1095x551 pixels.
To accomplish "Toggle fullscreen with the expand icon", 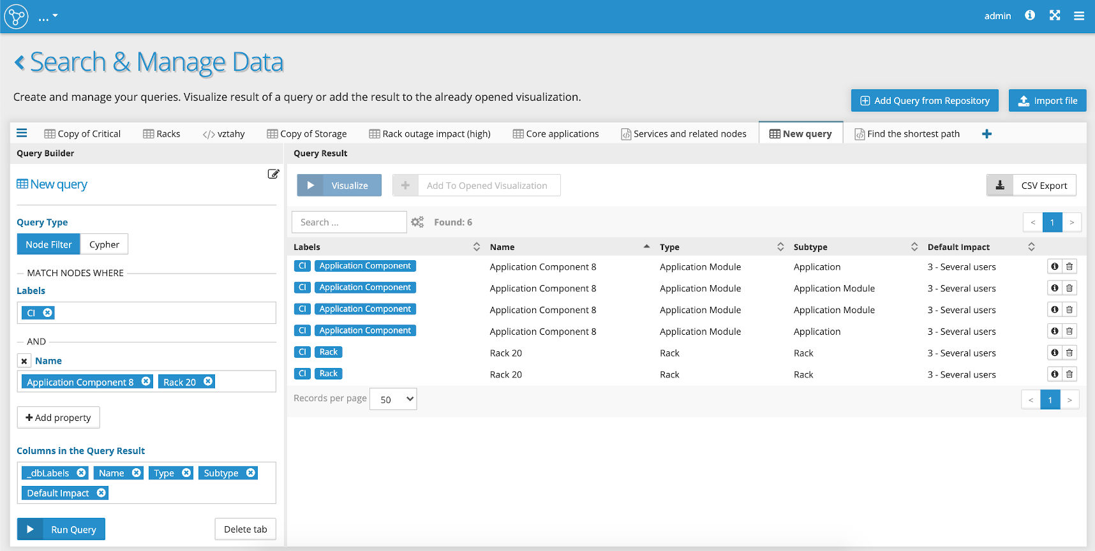I will point(1055,15).
